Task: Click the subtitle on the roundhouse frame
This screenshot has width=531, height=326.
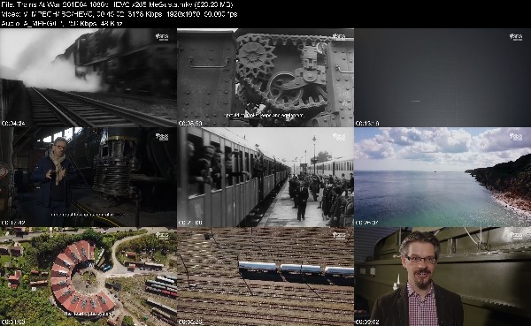Action: (88, 314)
